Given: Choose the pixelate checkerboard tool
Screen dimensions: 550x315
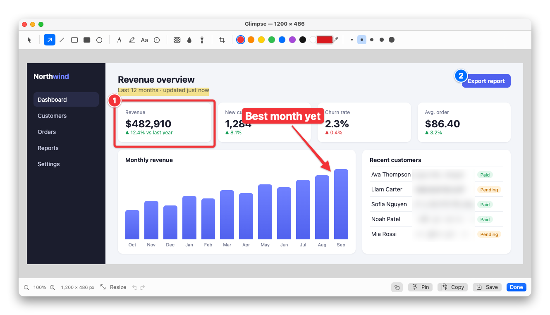Looking at the screenshot, I should [x=177, y=40].
